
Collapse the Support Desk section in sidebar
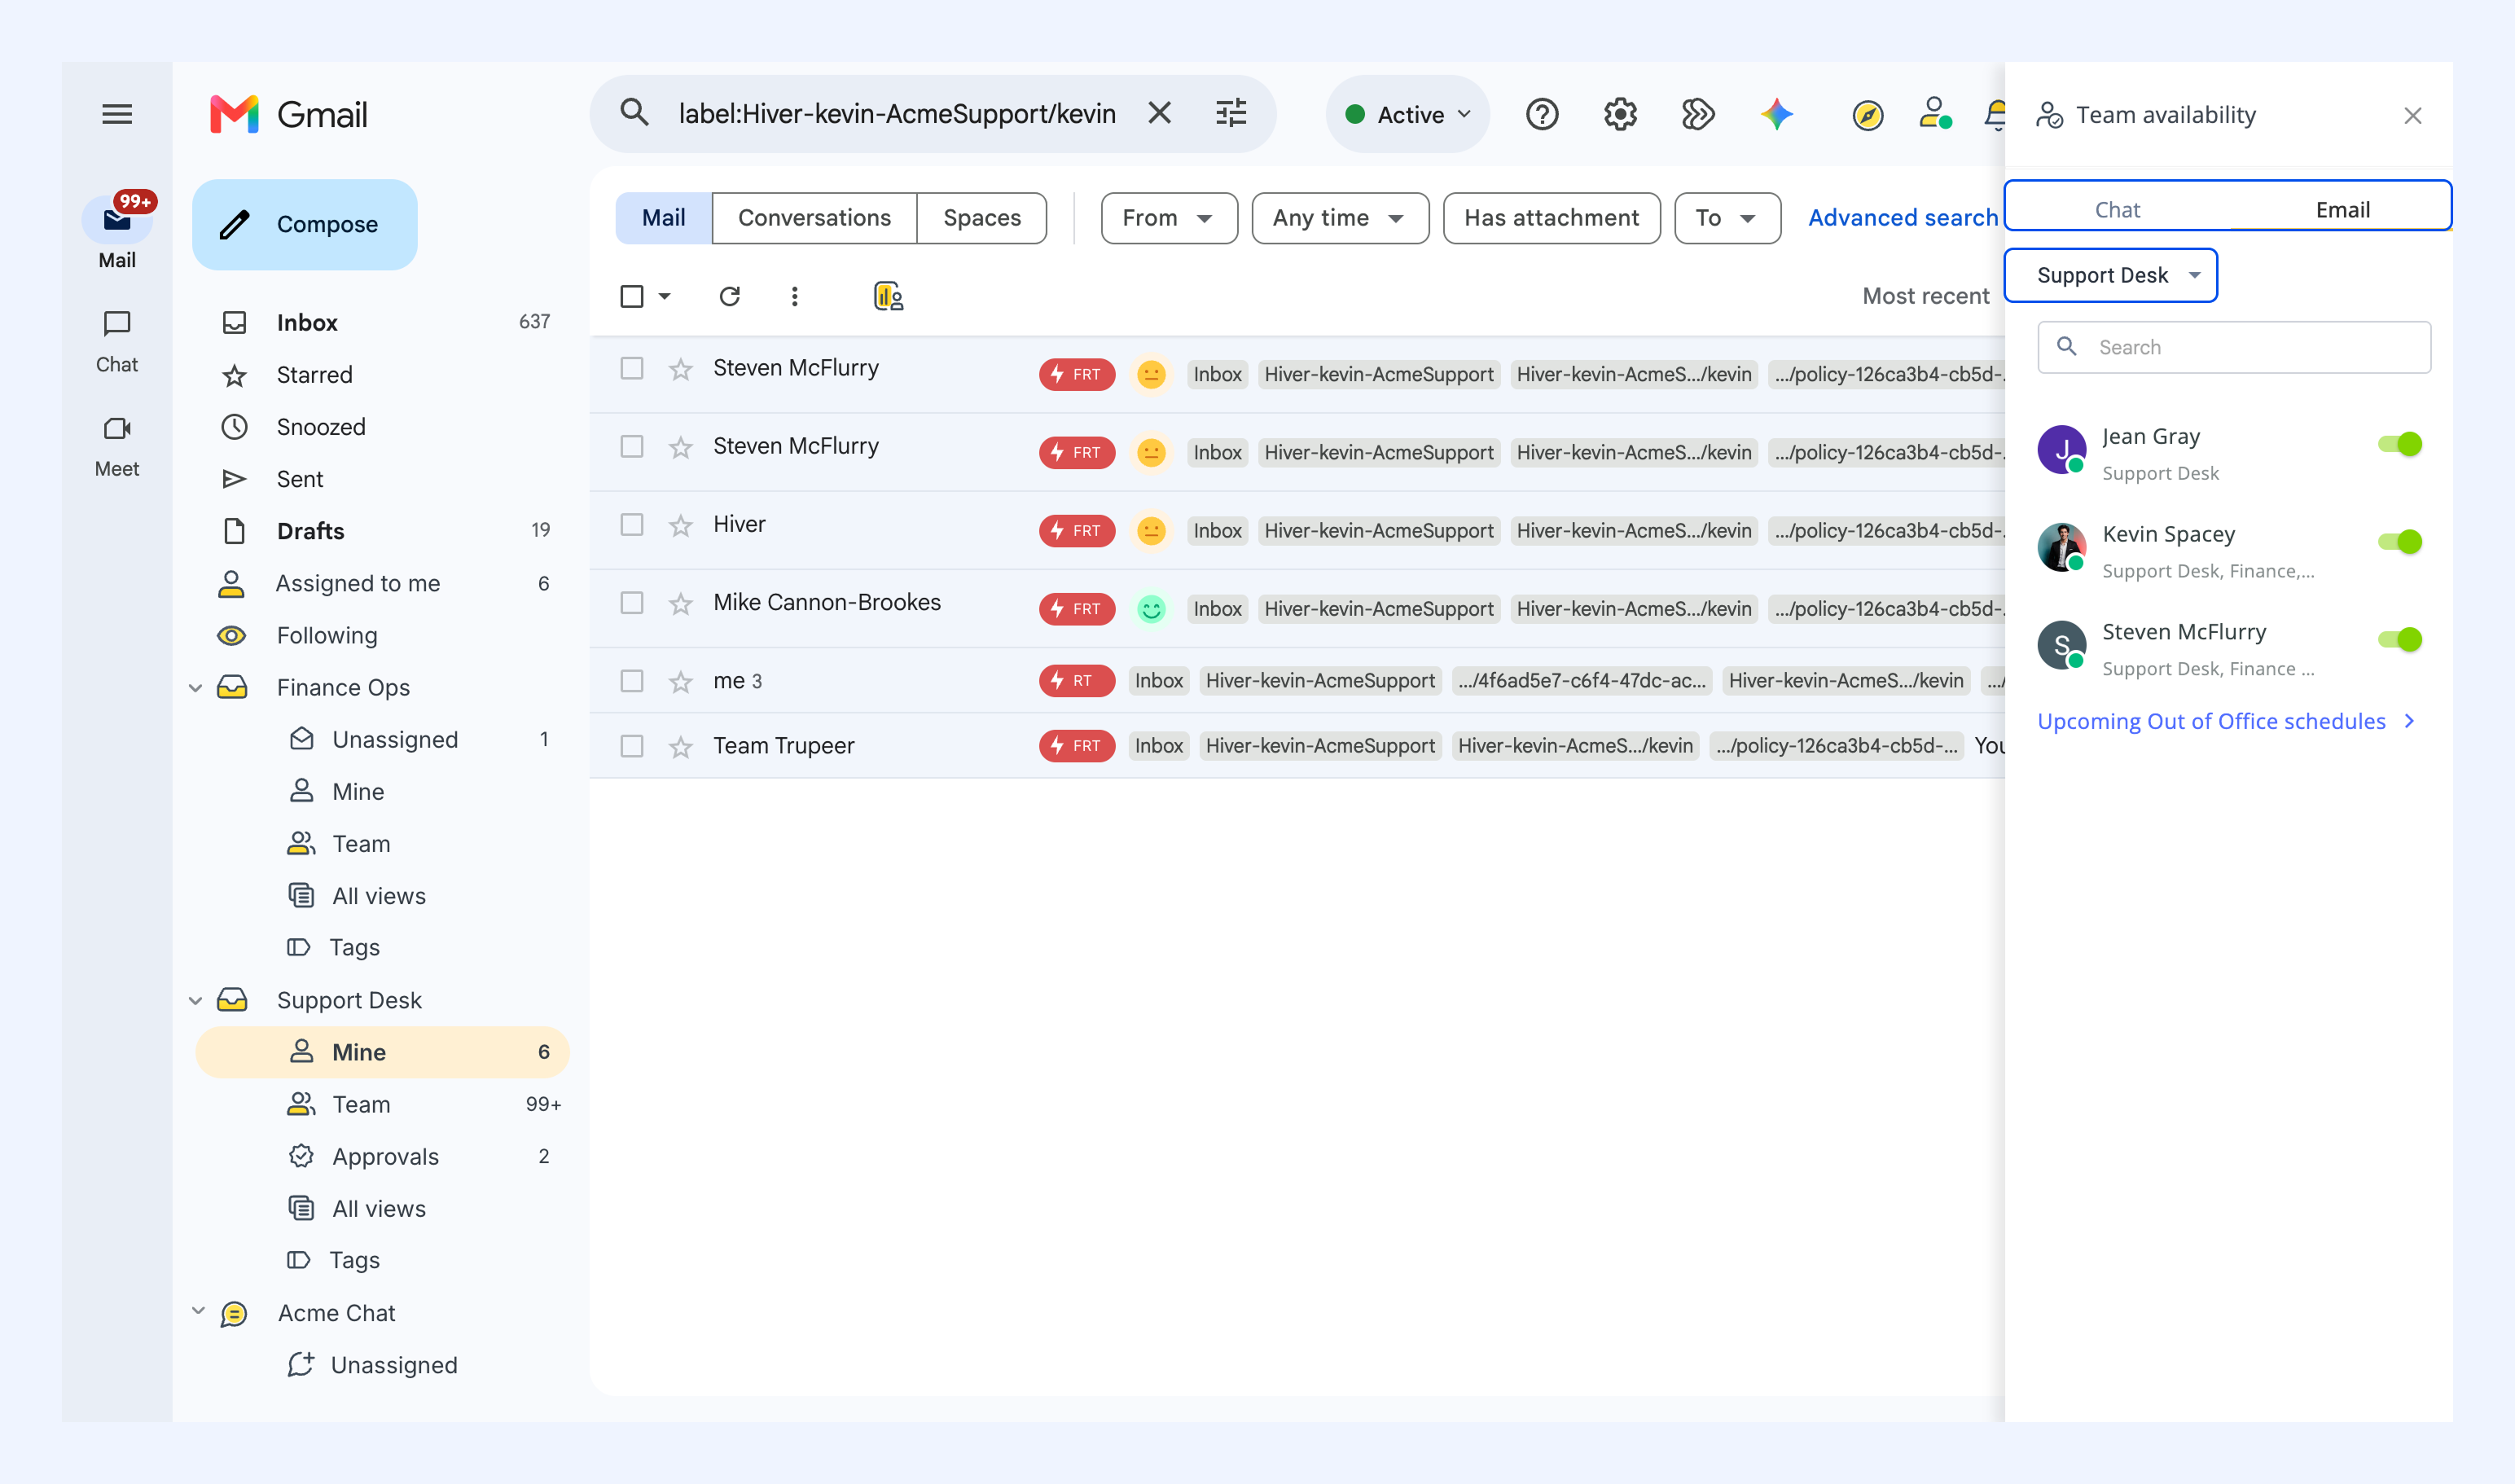(196, 1001)
